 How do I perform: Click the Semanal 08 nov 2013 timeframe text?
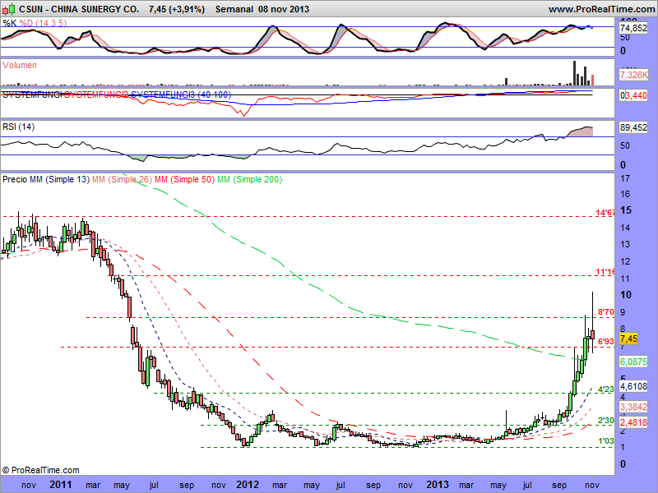click(262, 9)
